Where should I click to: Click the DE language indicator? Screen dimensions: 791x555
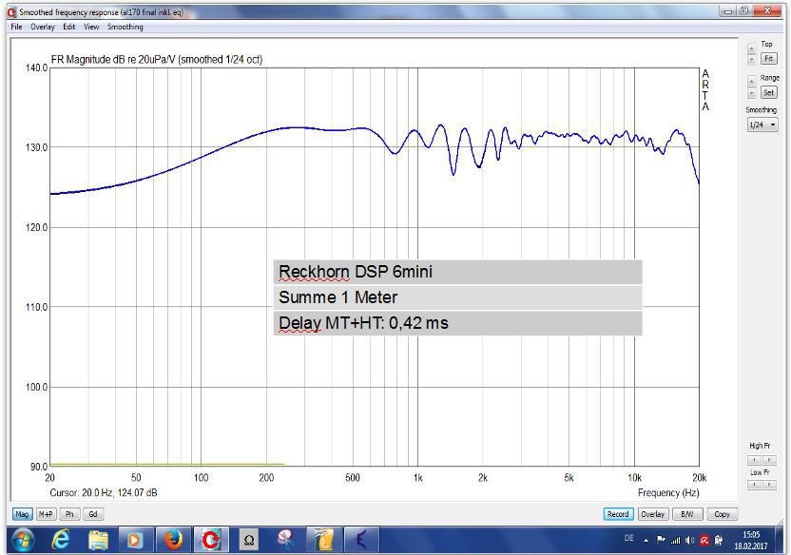(x=629, y=538)
